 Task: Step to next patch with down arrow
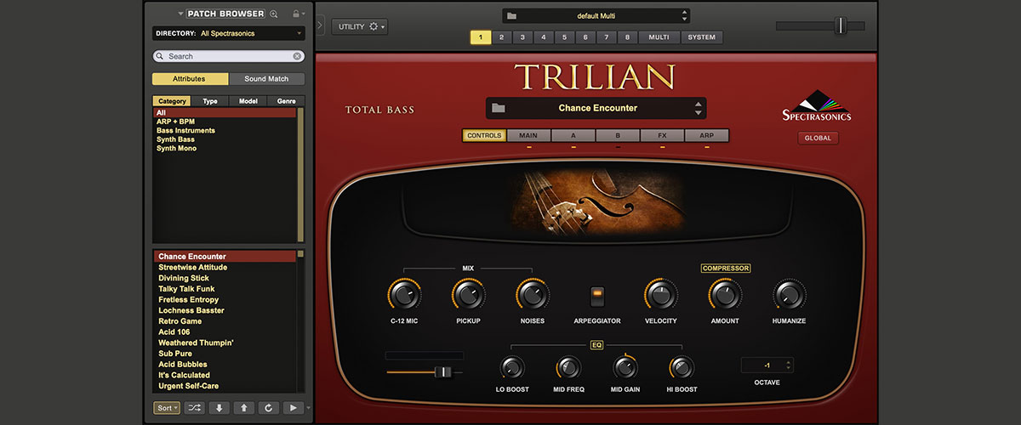pyautogui.click(x=220, y=408)
